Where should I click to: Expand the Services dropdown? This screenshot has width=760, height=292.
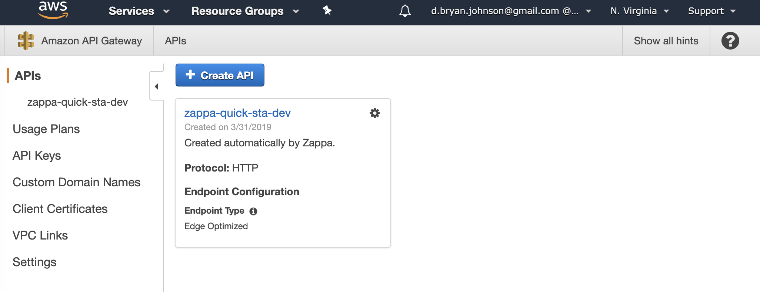[139, 11]
